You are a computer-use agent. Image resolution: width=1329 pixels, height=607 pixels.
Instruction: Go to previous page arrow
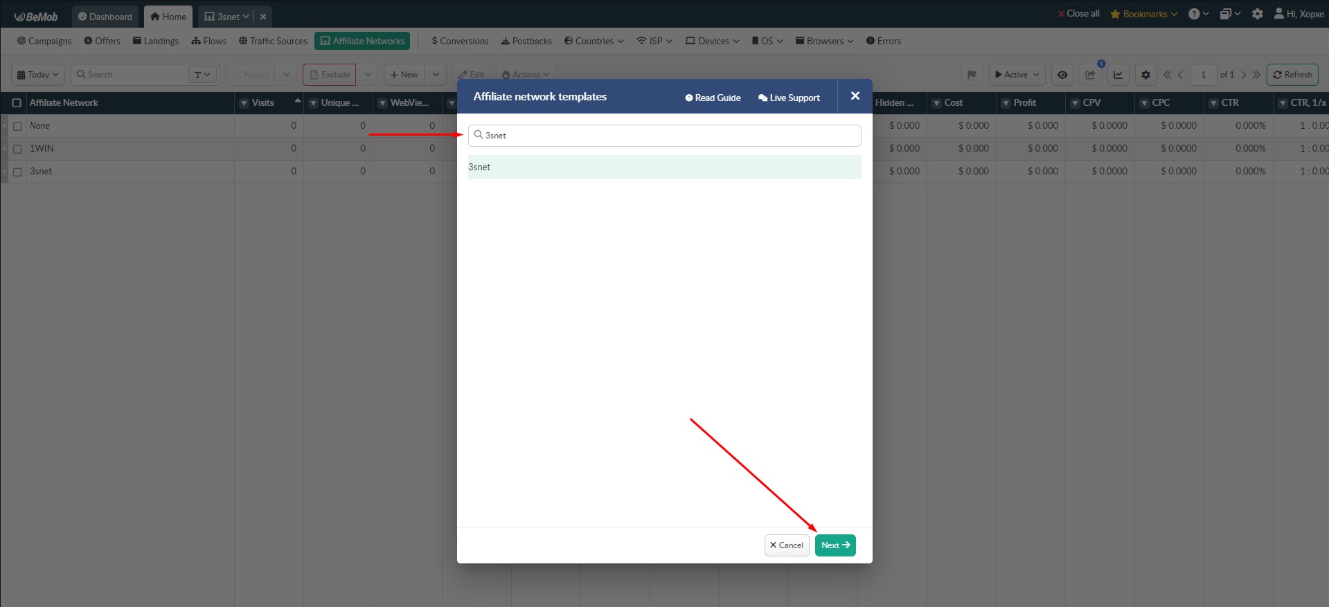(1180, 75)
